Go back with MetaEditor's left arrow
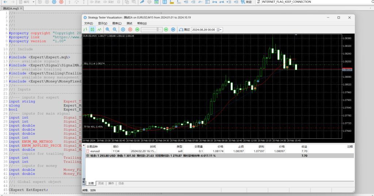 (x=5, y=2)
